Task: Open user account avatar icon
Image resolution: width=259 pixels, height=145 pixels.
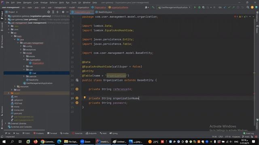Action: [x=252, y=7]
